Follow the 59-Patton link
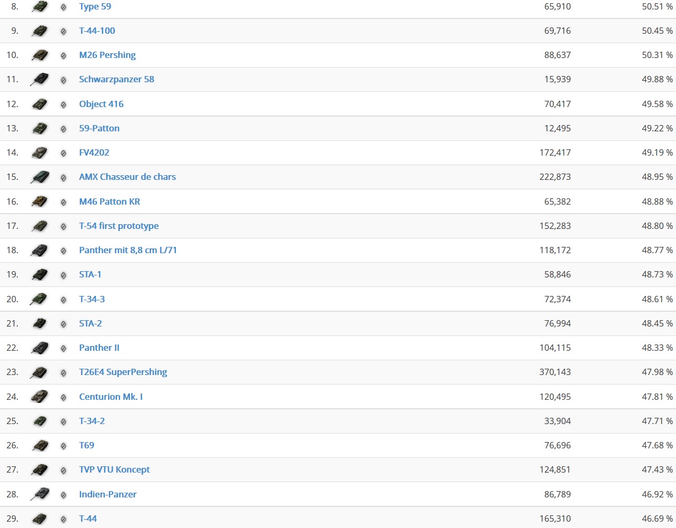676x528 pixels. 99,128
